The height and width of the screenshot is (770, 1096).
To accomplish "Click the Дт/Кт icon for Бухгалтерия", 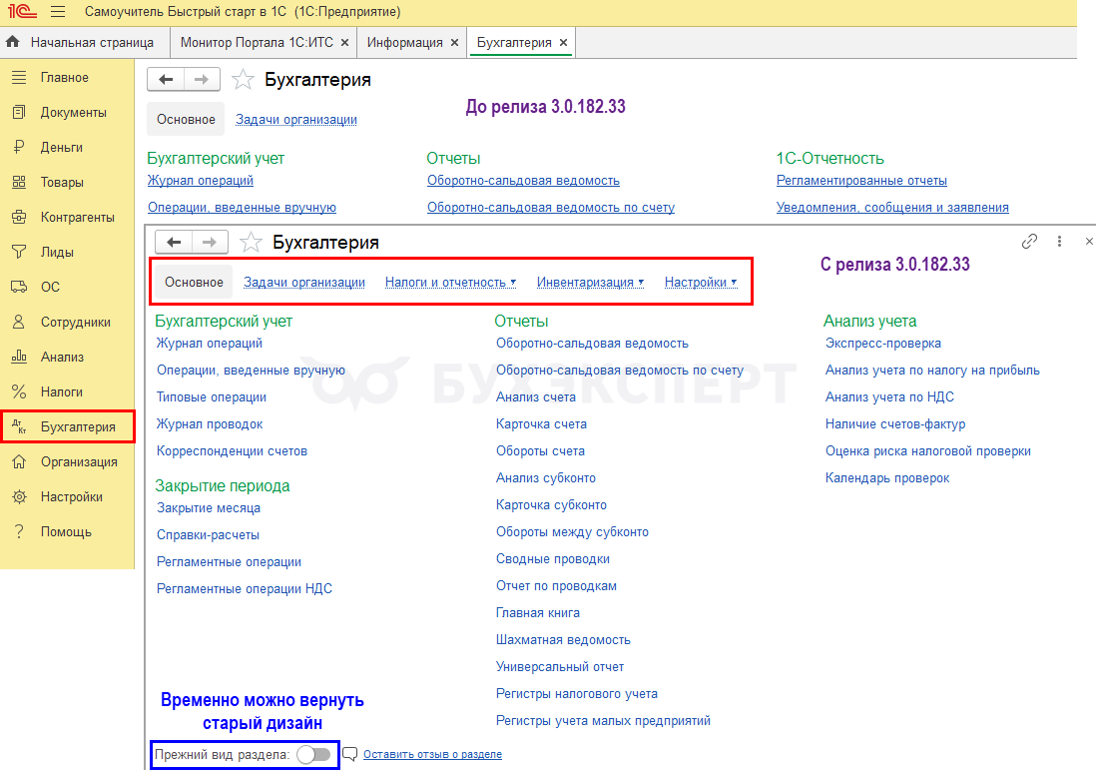I will pyautogui.click(x=19, y=426).
